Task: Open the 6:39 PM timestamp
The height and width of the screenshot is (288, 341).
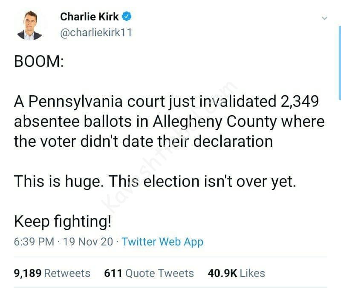Action: (34, 242)
